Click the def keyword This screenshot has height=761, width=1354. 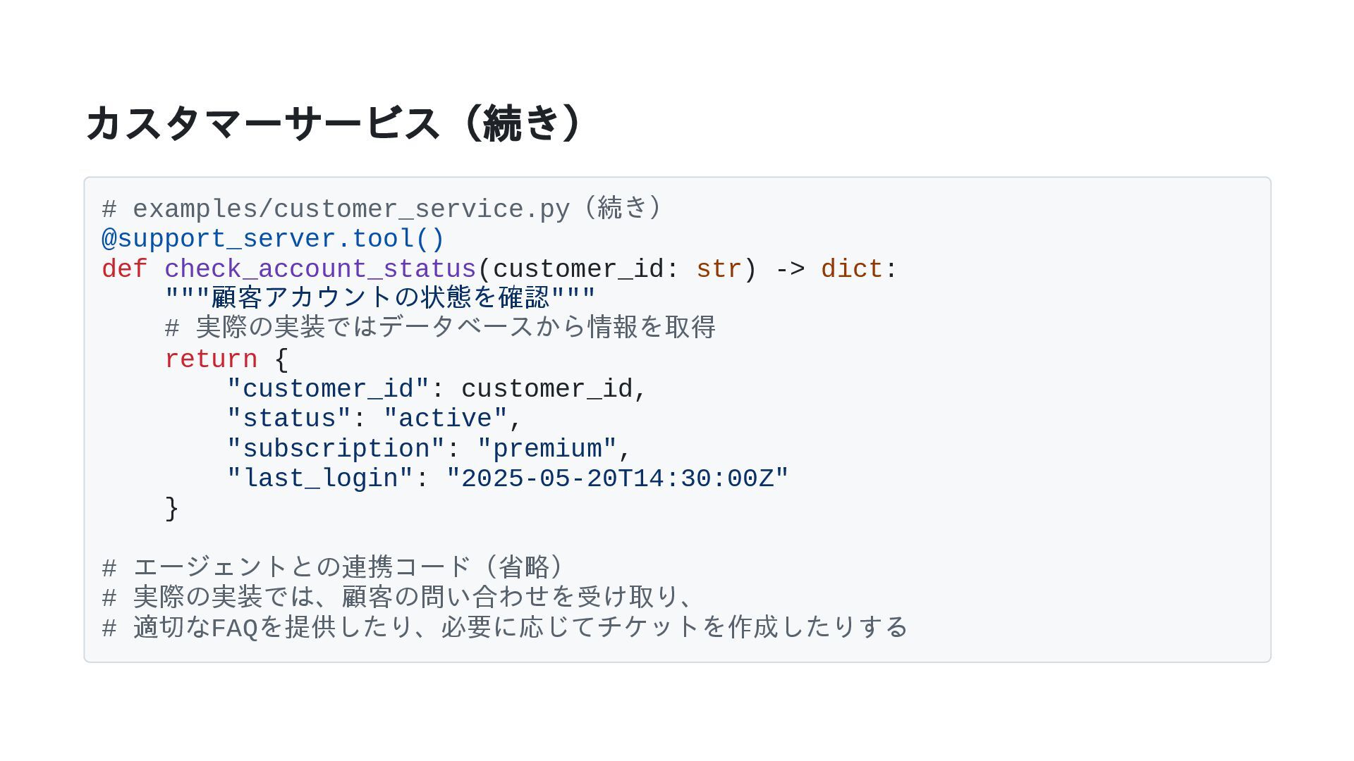pyautogui.click(x=124, y=269)
